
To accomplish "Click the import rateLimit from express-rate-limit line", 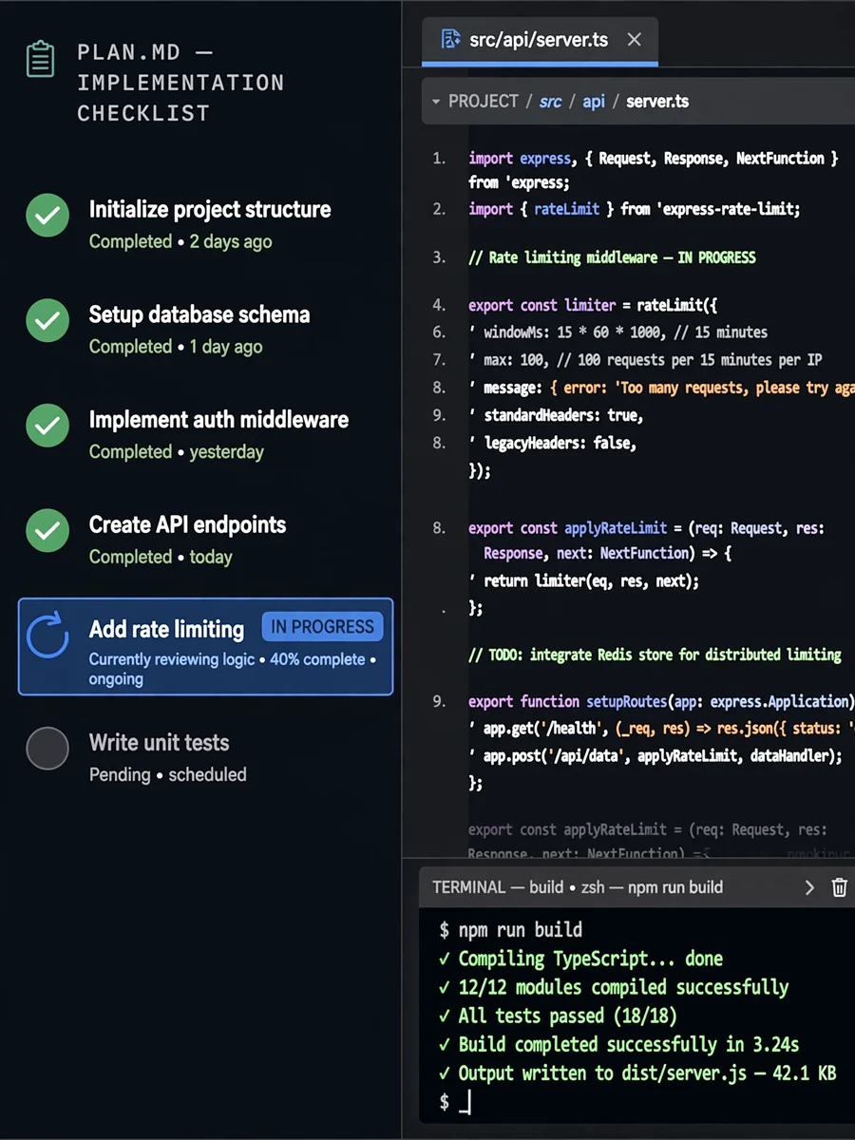I will pyautogui.click(x=635, y=209).
